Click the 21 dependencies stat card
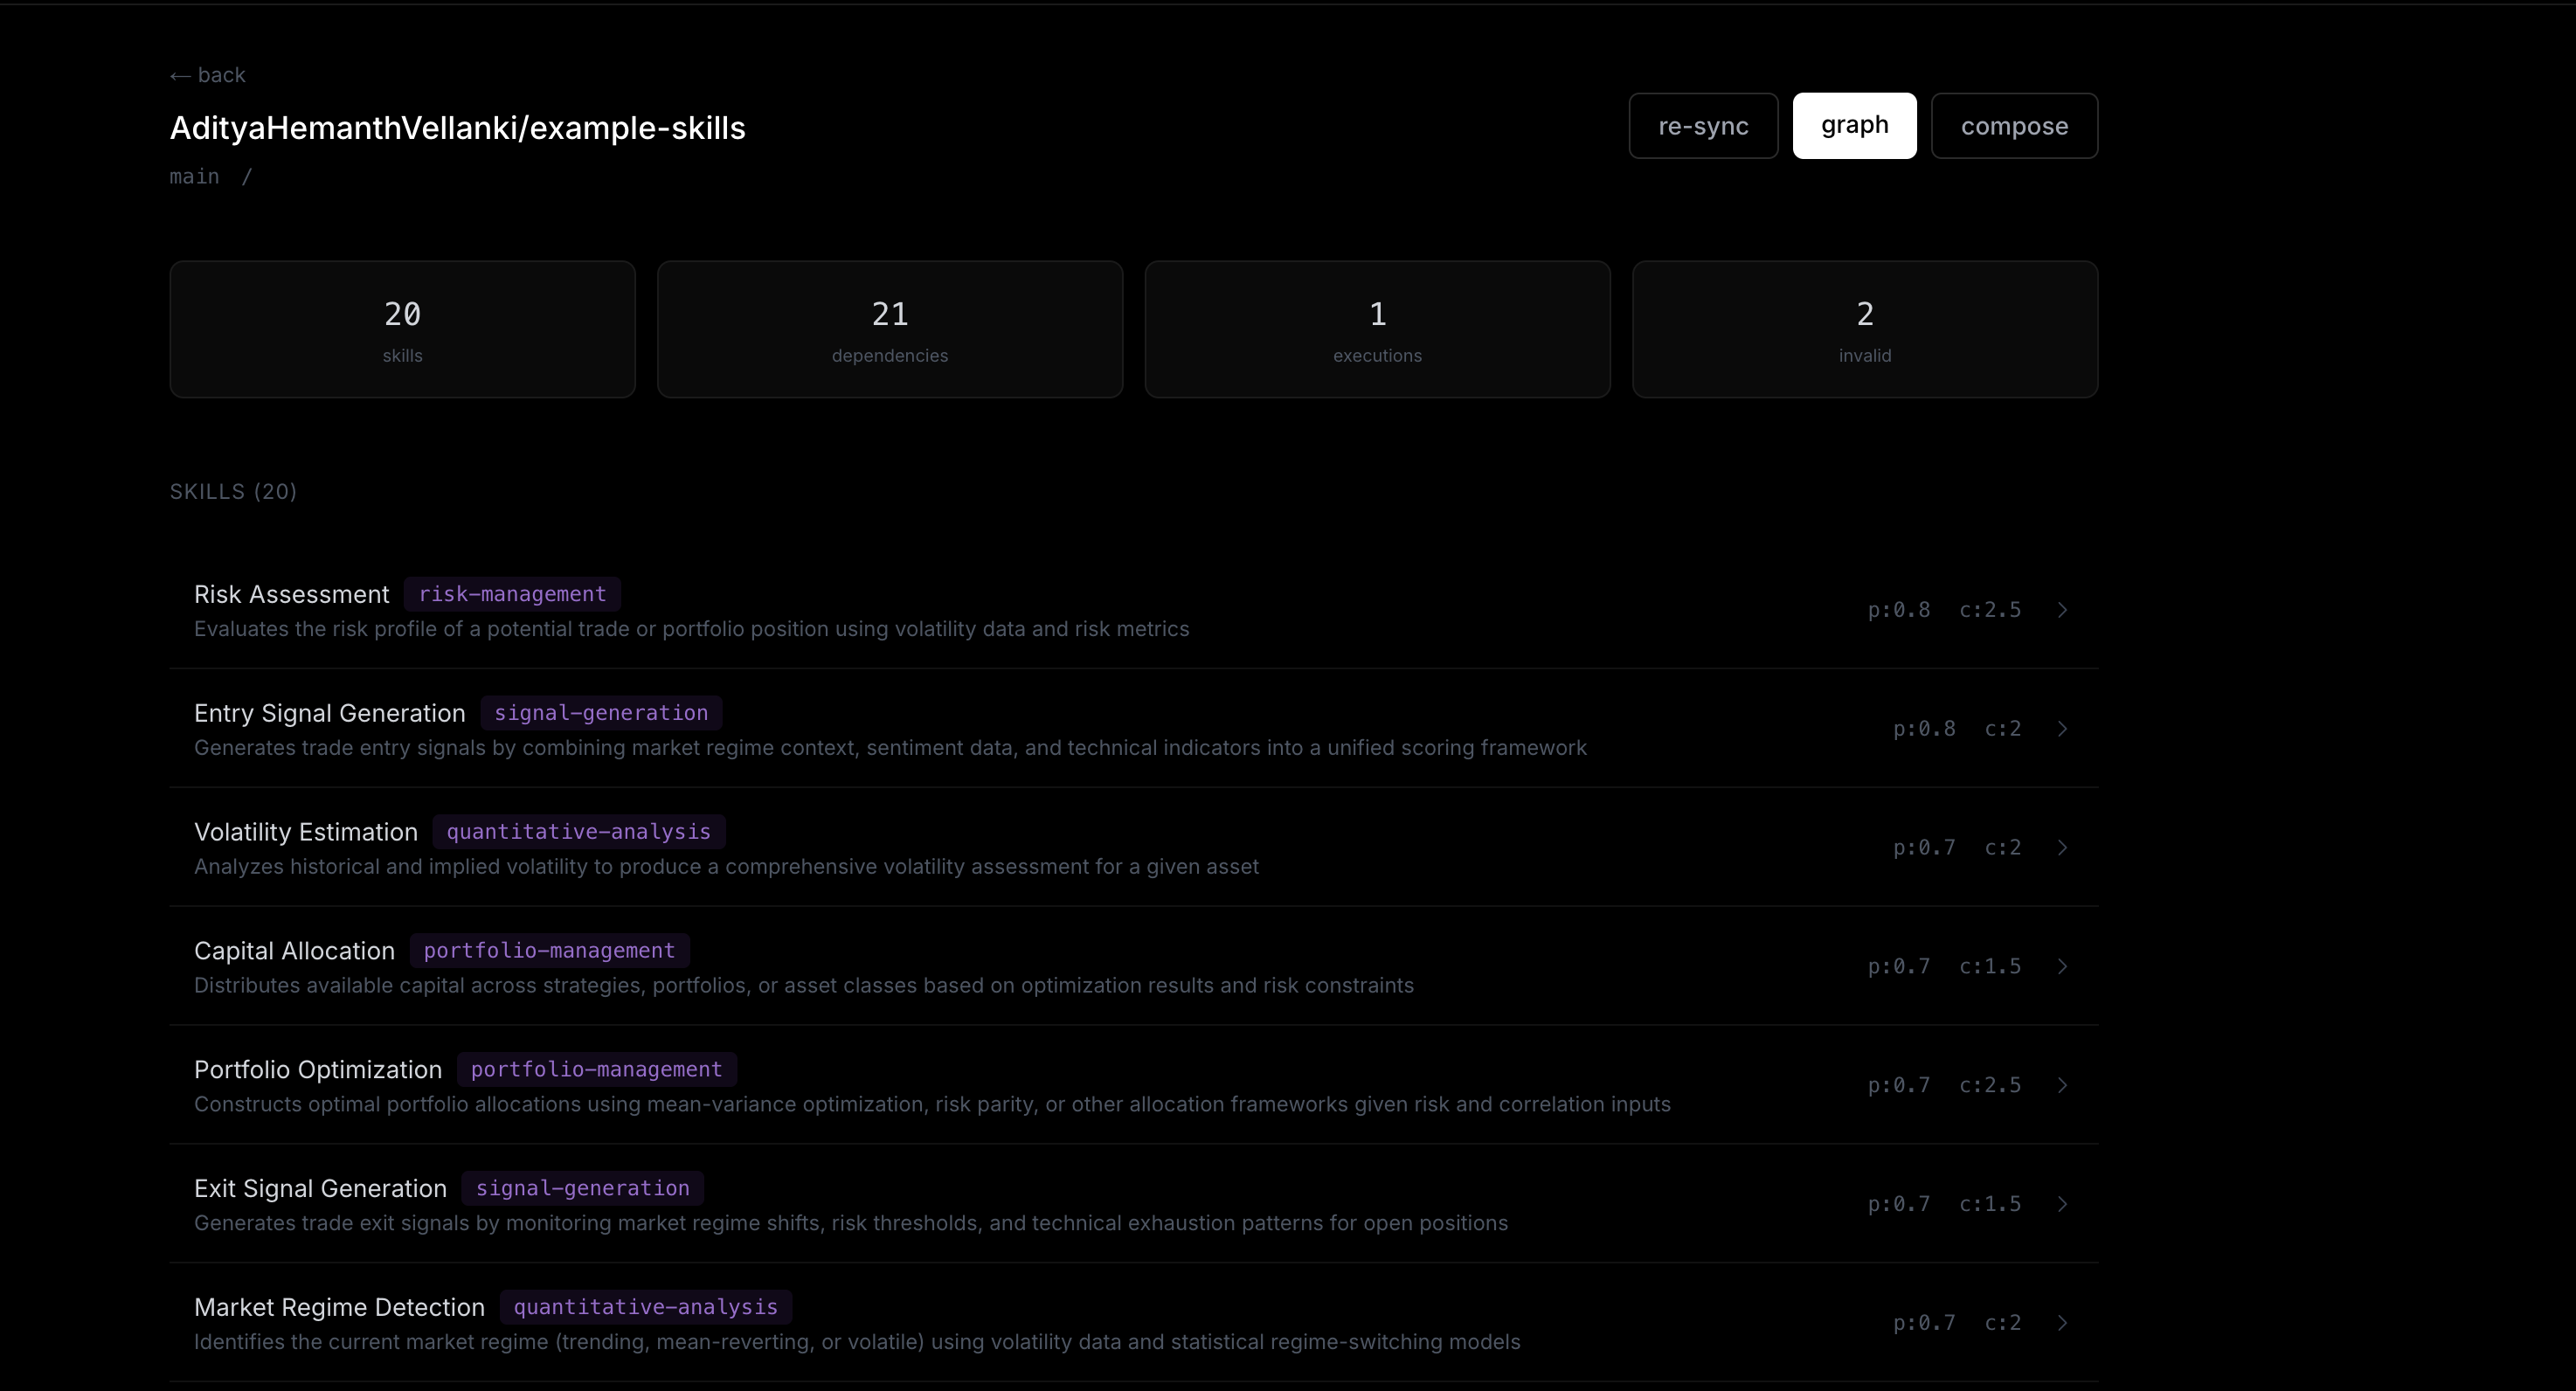The height and width of the screenshot is (1391, 2576). coord(889,330)
